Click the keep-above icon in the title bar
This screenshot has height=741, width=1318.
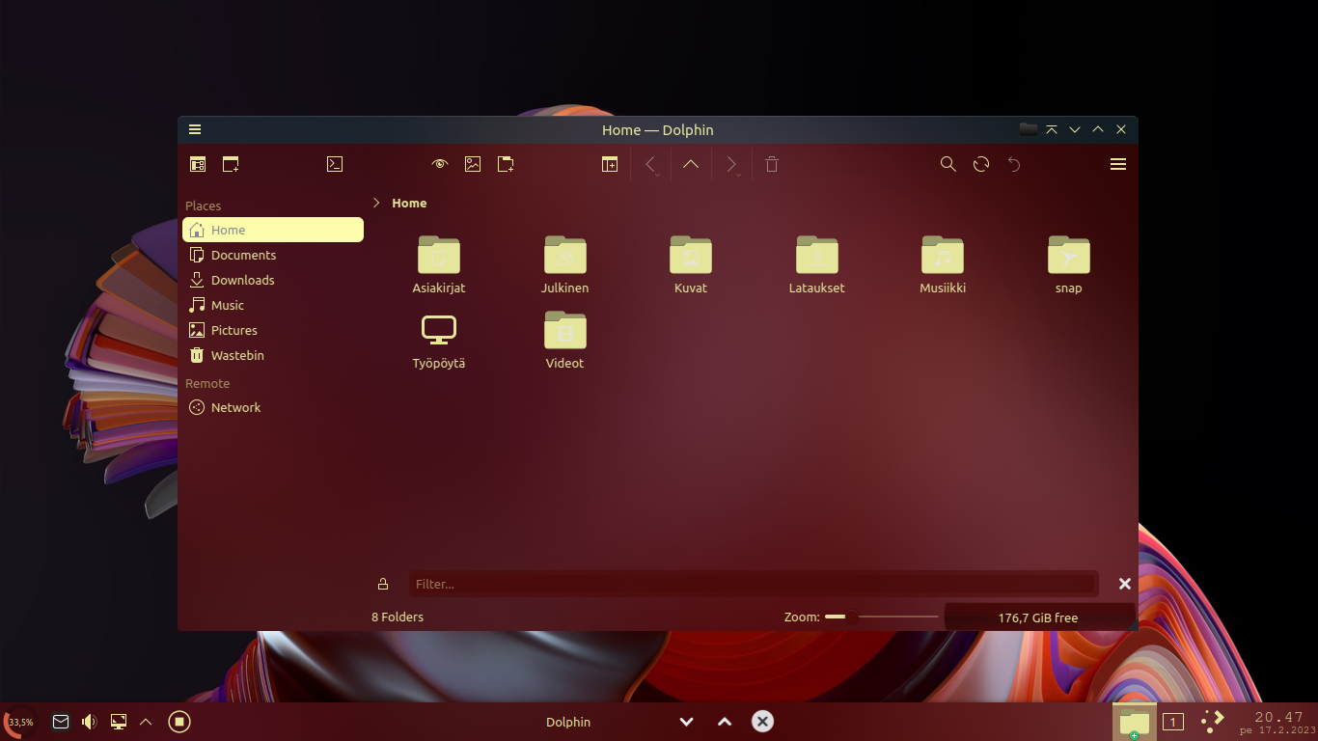pos(1052,129)
